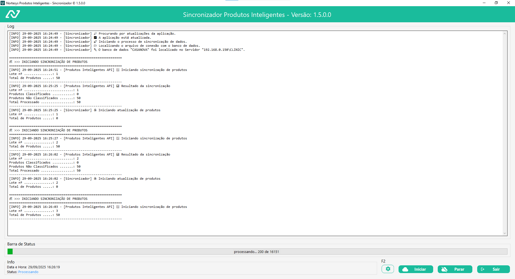Viewport: 515px width, 279px height.
Task: Click the checkmark icon beside 'A aplicação está atualizada'
Action: coord(95,38)
